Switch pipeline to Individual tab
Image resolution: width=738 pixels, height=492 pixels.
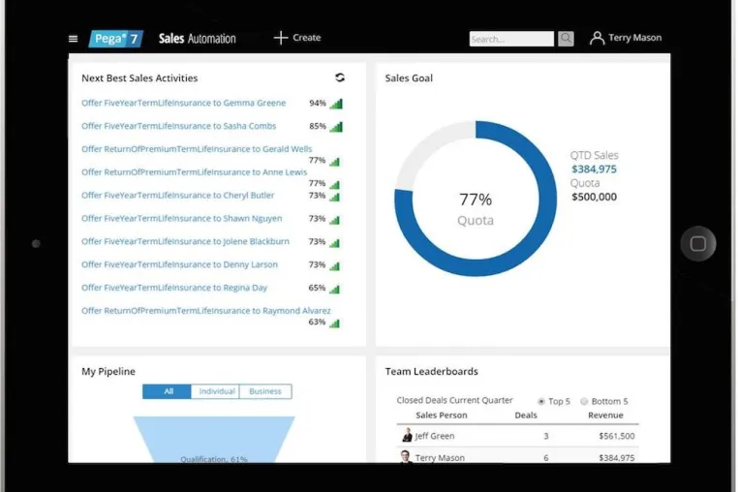pos(216,391)
